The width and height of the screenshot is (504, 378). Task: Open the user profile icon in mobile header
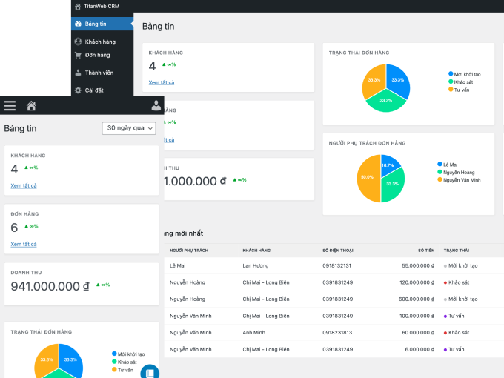156,105
